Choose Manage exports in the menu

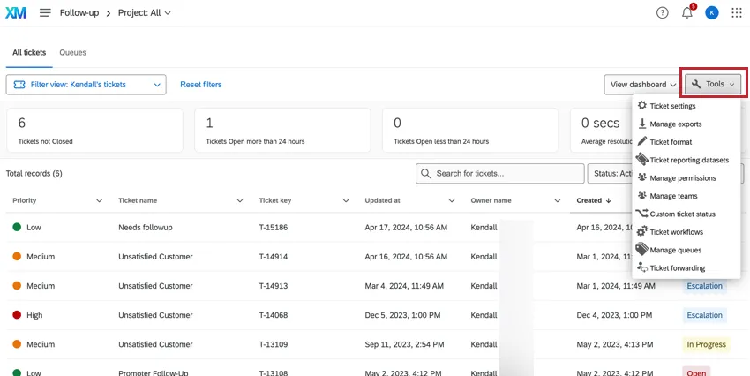tap(675, 124)
